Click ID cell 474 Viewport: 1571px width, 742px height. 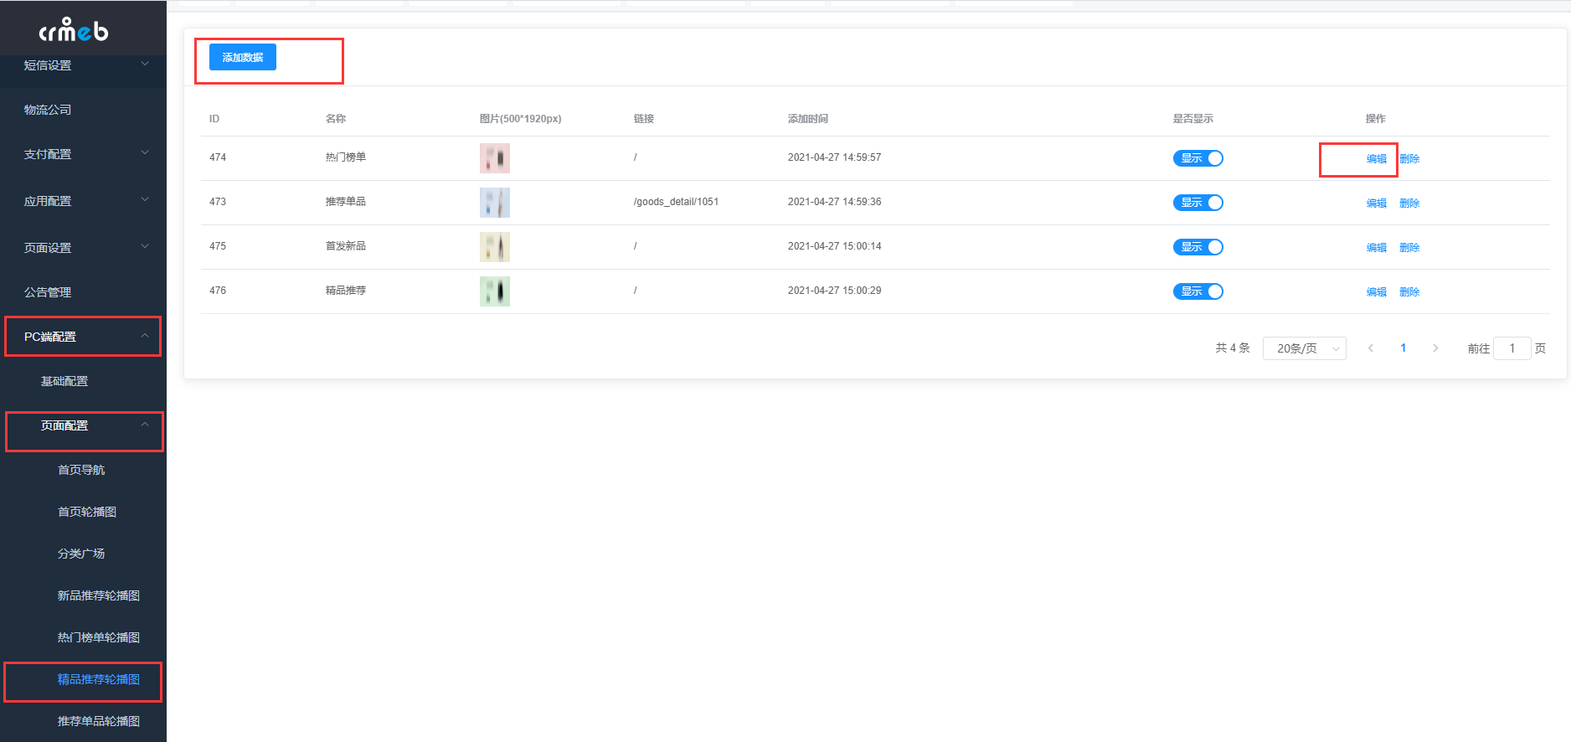click(218, 157)
